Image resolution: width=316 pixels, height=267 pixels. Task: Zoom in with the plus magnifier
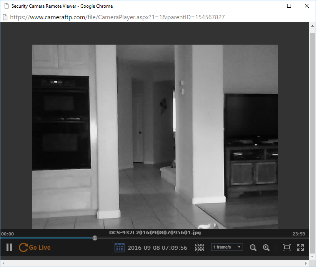[266, 247]
